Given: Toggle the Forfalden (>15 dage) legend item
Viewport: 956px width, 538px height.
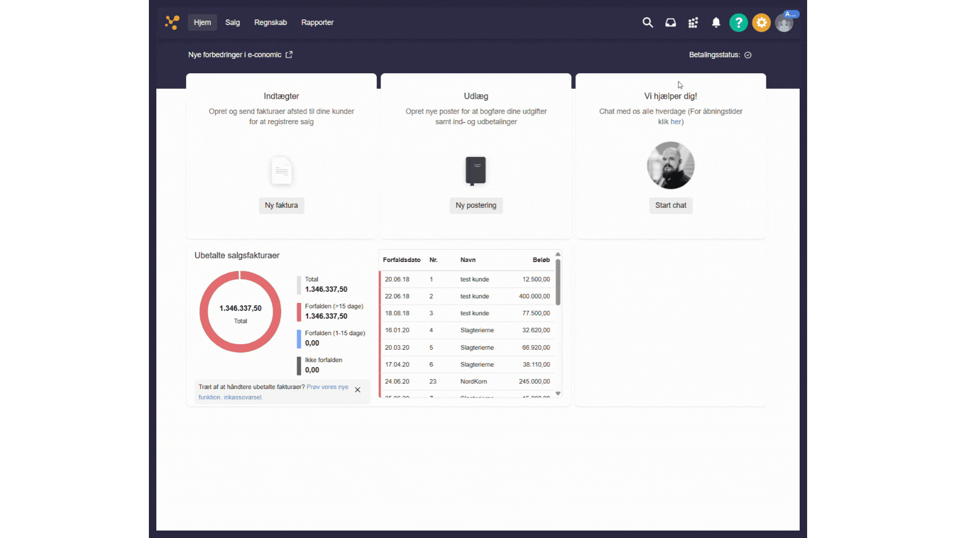Looking at the screenshot, I should coord(334,311).
